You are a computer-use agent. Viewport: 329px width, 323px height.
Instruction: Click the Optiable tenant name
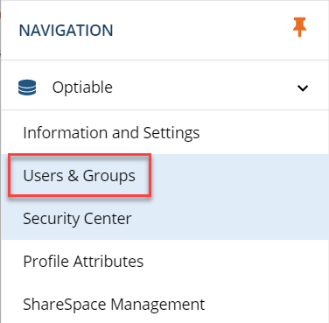(82, 88)
